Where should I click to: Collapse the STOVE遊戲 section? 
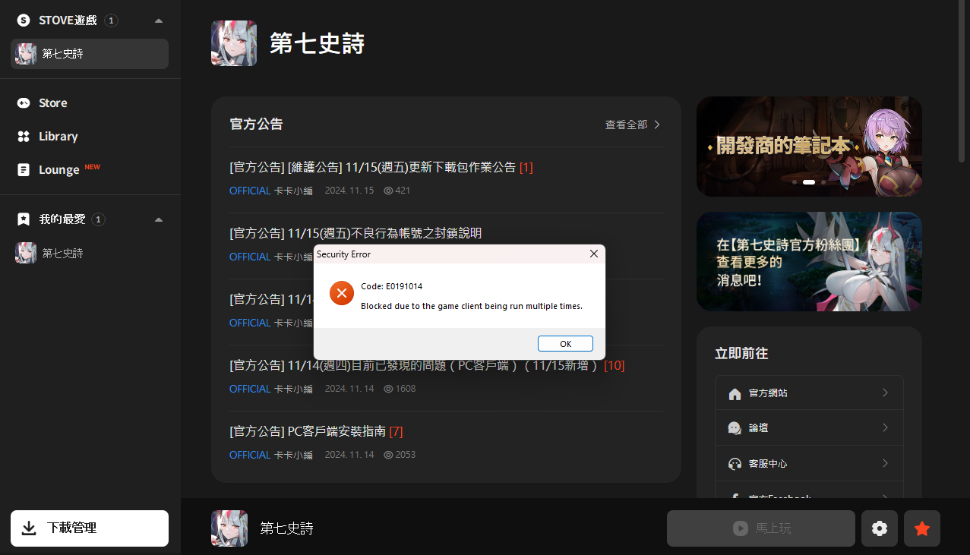point(158,20)
